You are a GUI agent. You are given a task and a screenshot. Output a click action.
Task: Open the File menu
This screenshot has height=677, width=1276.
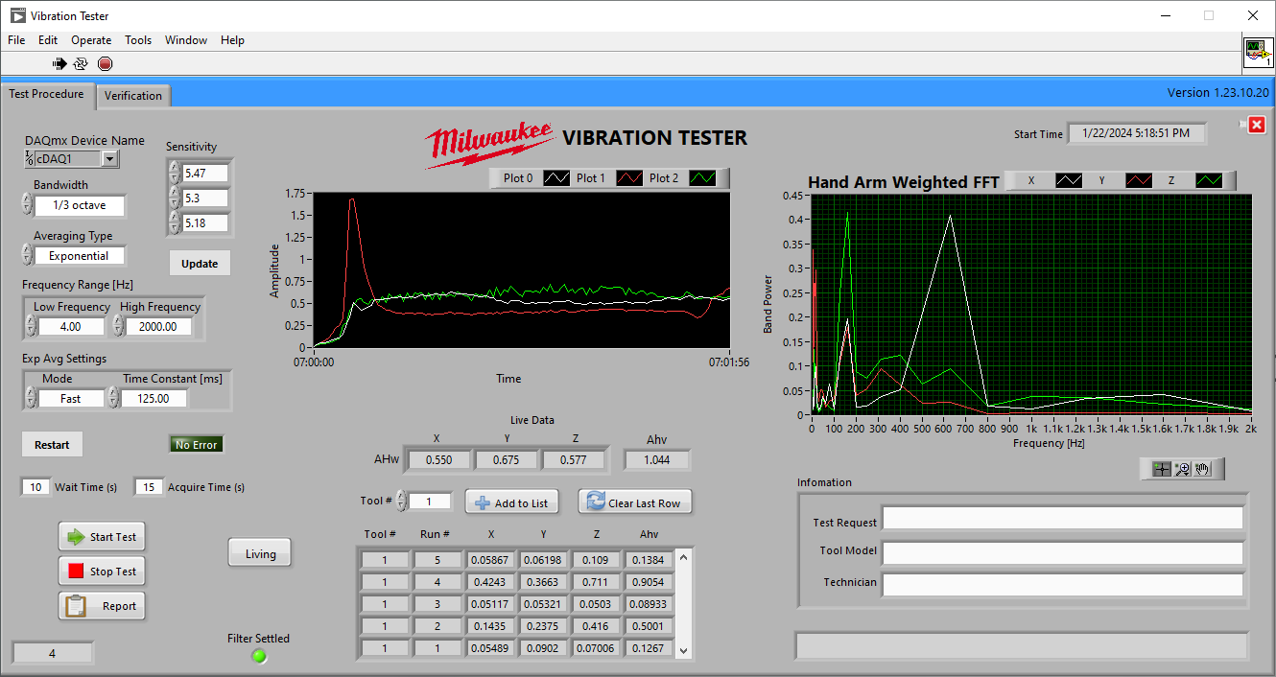[x=16, y=40]
